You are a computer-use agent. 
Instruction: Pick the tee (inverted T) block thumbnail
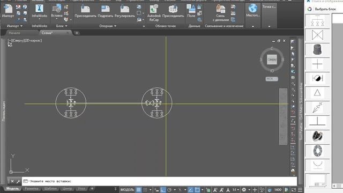317,122
